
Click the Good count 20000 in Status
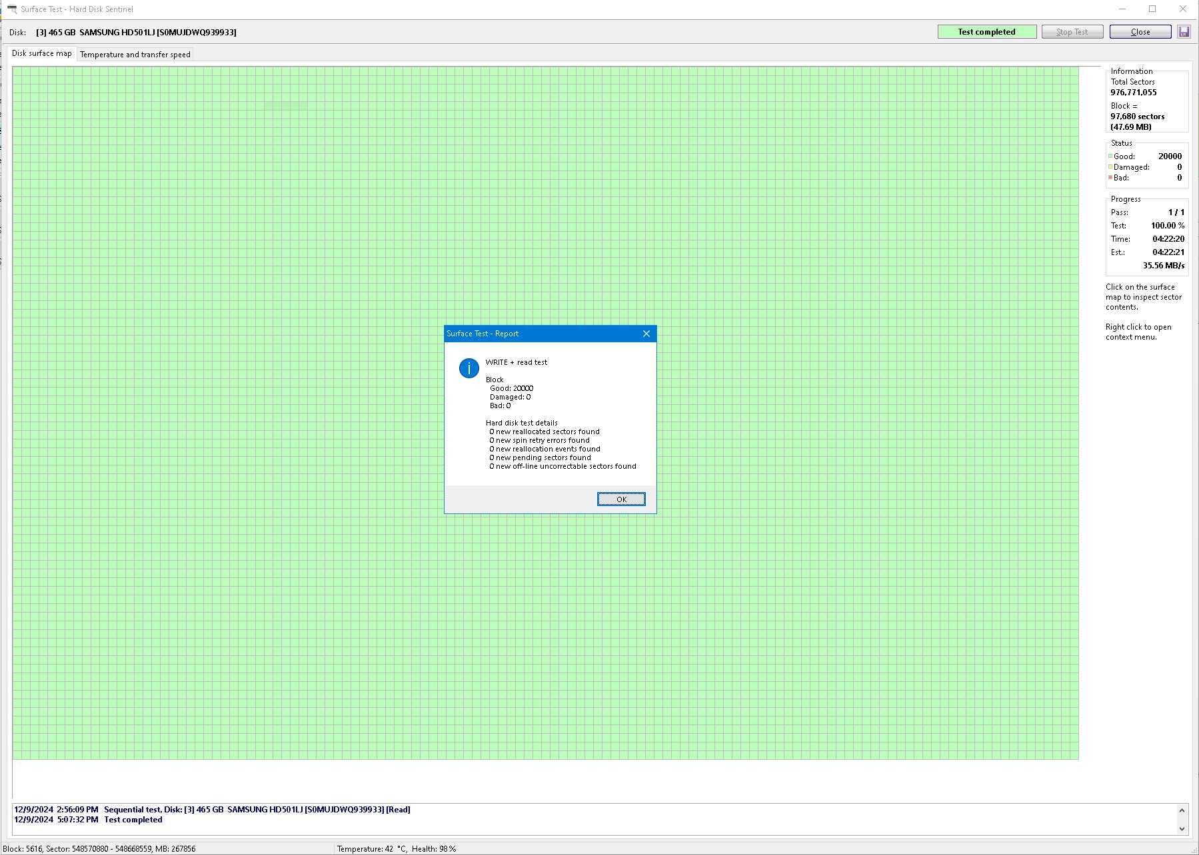(1170, 156)
